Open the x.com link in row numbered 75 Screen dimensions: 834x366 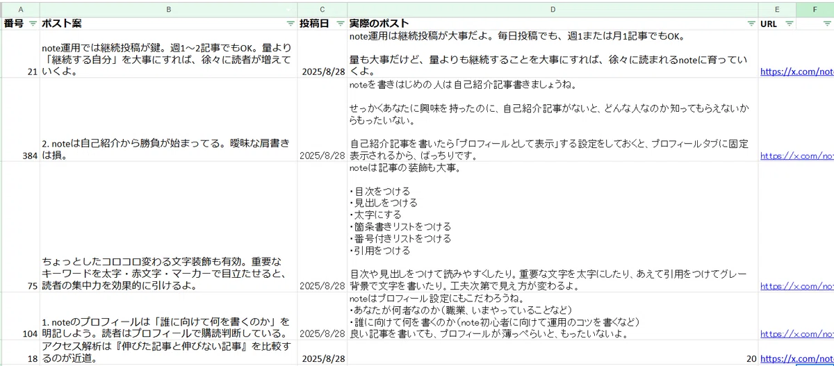(x=796, y=285)
